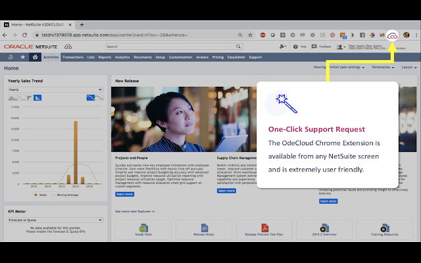Open the Pricing menu

[218, 57]
